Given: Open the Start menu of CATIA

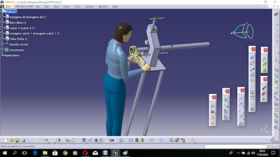Looking at the screenshot, I should click(8, 7).
